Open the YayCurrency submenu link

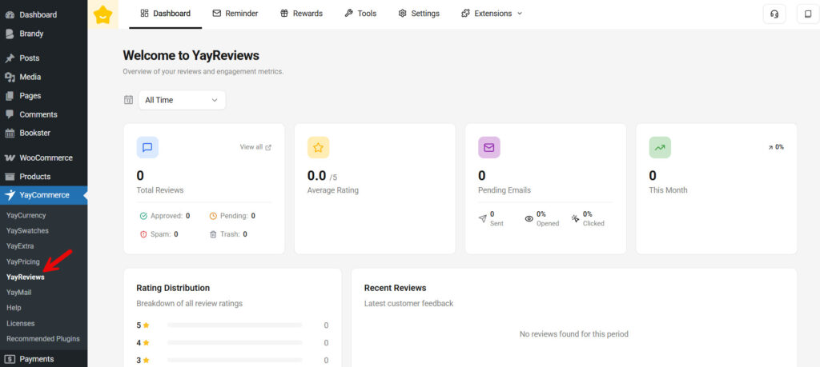pyautogui.click(x=26, y=215)
